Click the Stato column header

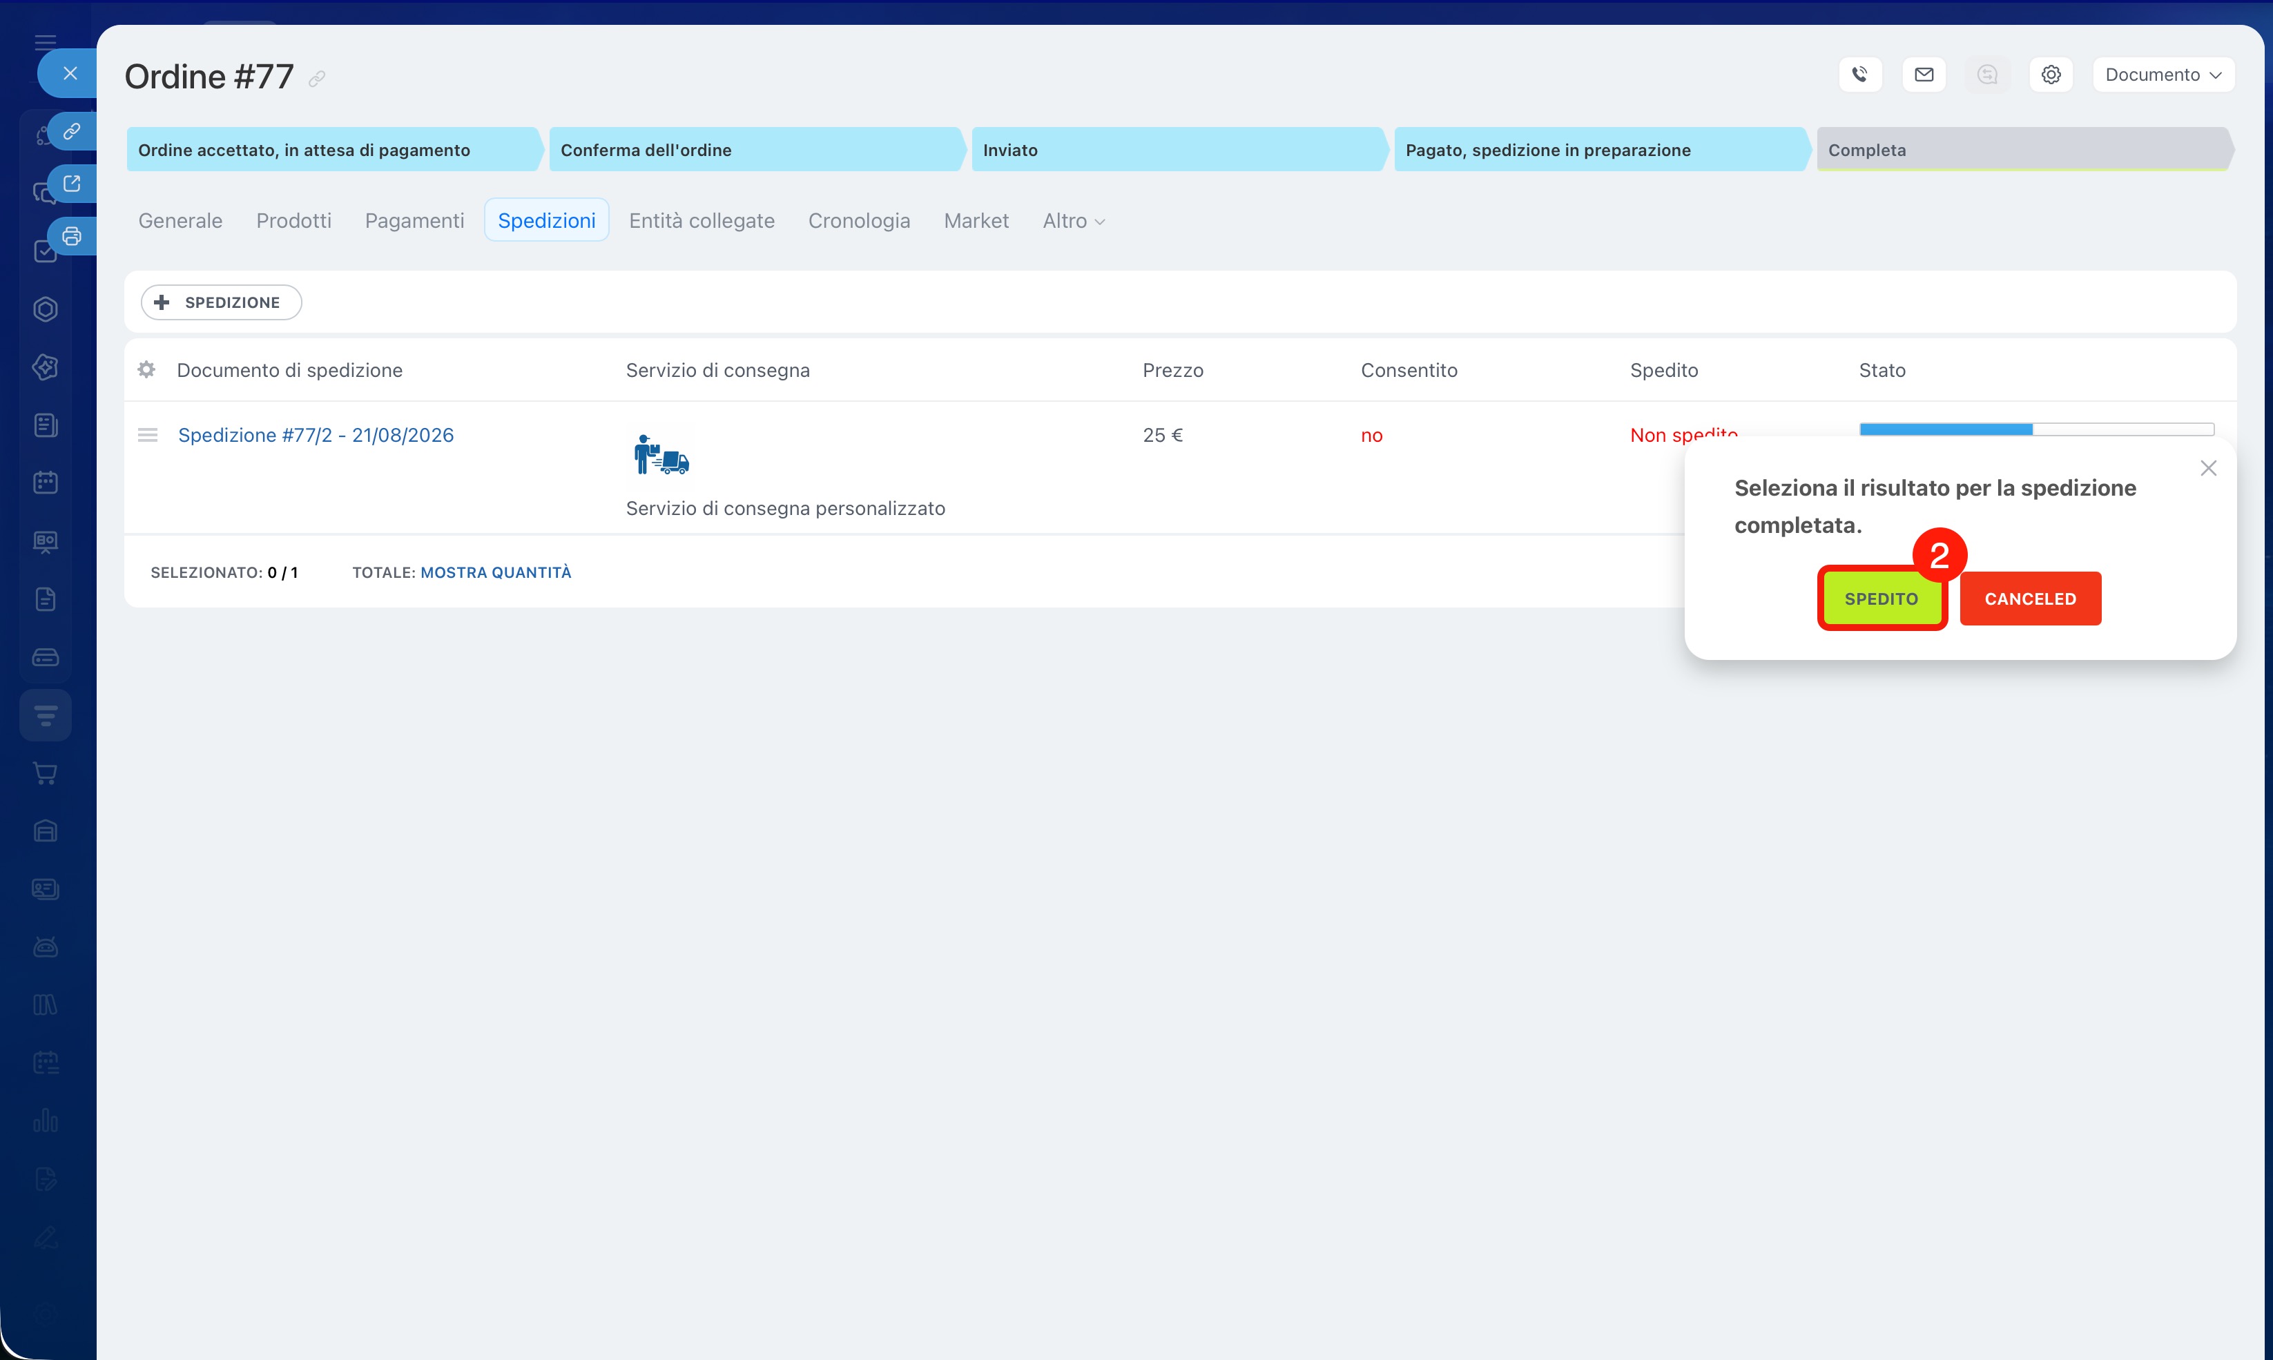pyautogui.click(x=1882, y=370)
